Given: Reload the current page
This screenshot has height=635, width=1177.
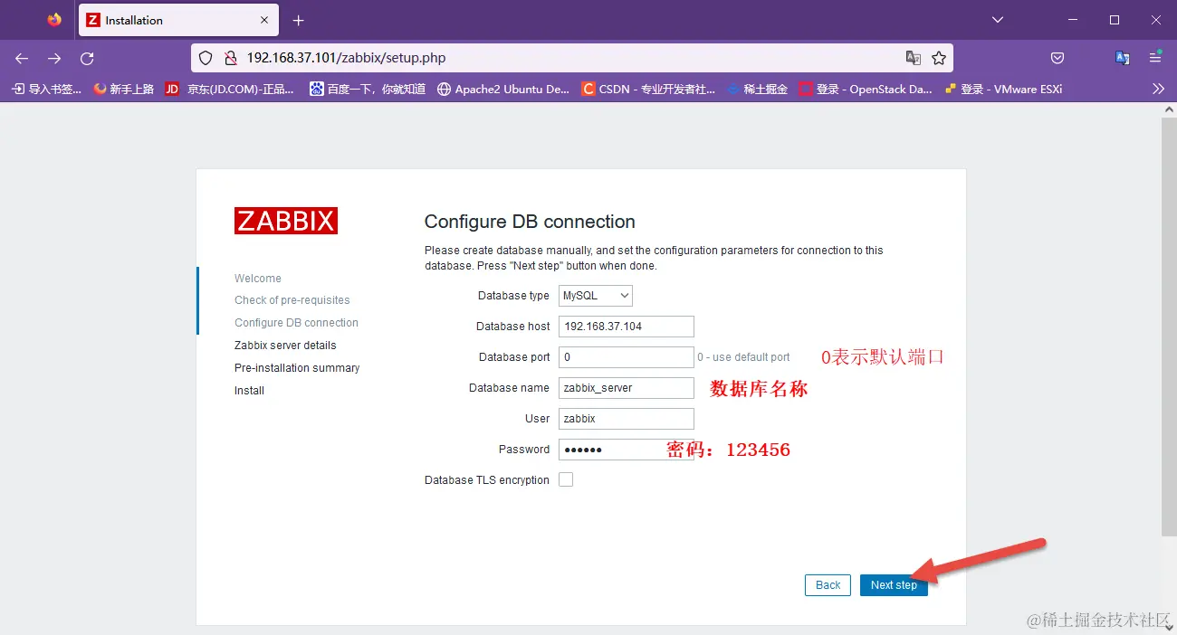Looking at the screenshot, I should 87,57.
